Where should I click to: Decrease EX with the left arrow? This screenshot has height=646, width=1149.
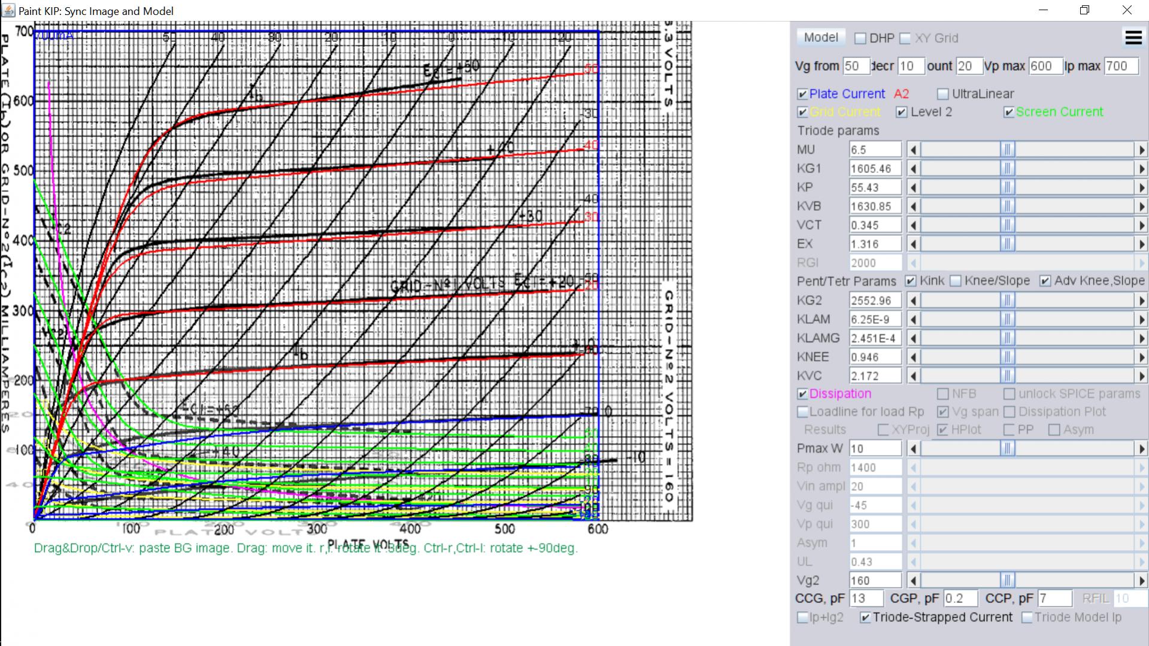point(913,244)
